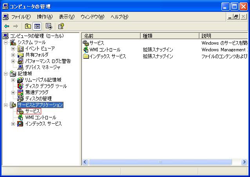Open the ヘルプ(H) menu
This screenshot has height=177, width=250.
coord(120,17)
